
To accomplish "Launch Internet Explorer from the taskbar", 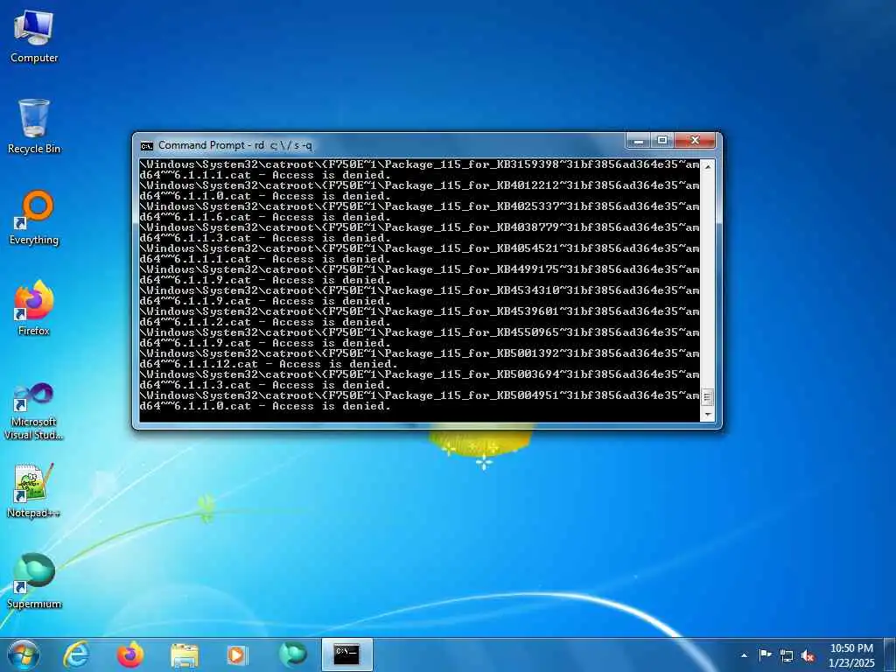I will coord(76,654).
